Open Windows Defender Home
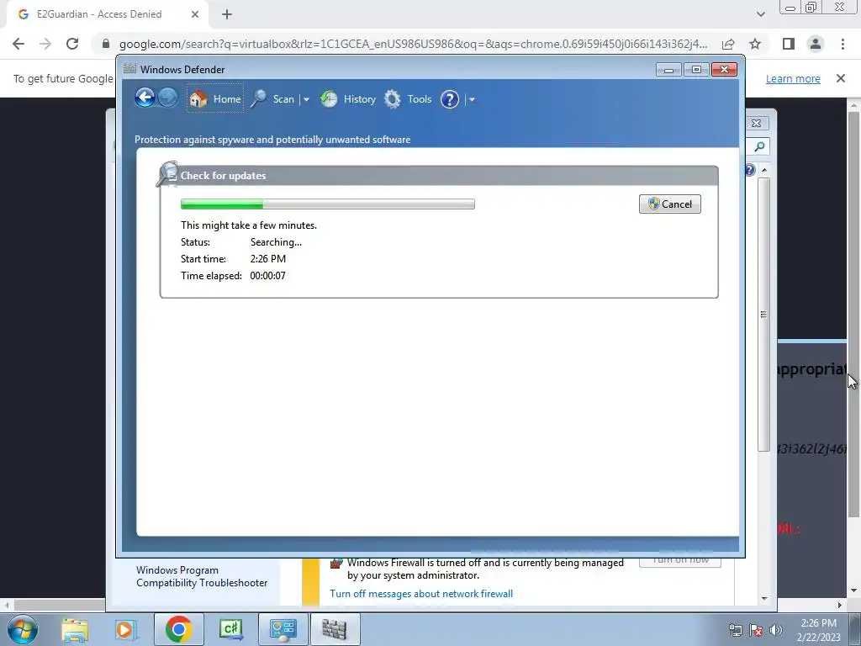The height and width of the screenshot is (646, 861). [214, 99]
